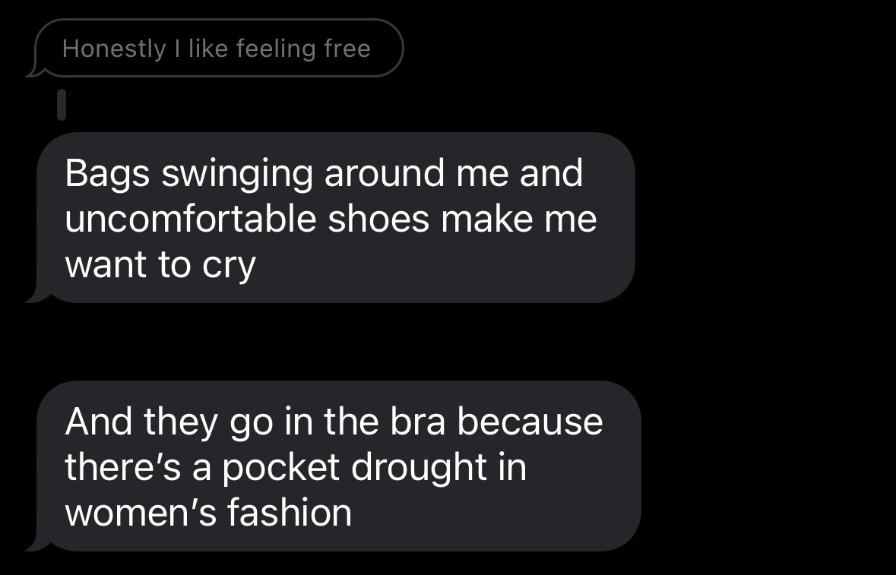Click the word 'free' in the quoted reply
896x575 pixels.
pos(347,48)
